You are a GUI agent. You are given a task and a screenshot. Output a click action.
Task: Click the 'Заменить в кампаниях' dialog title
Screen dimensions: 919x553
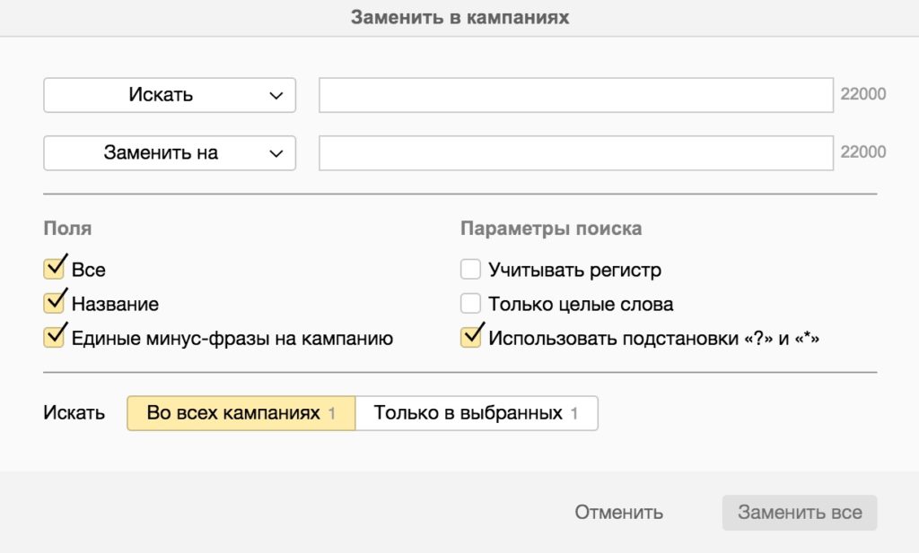click(x=459, y=17)
